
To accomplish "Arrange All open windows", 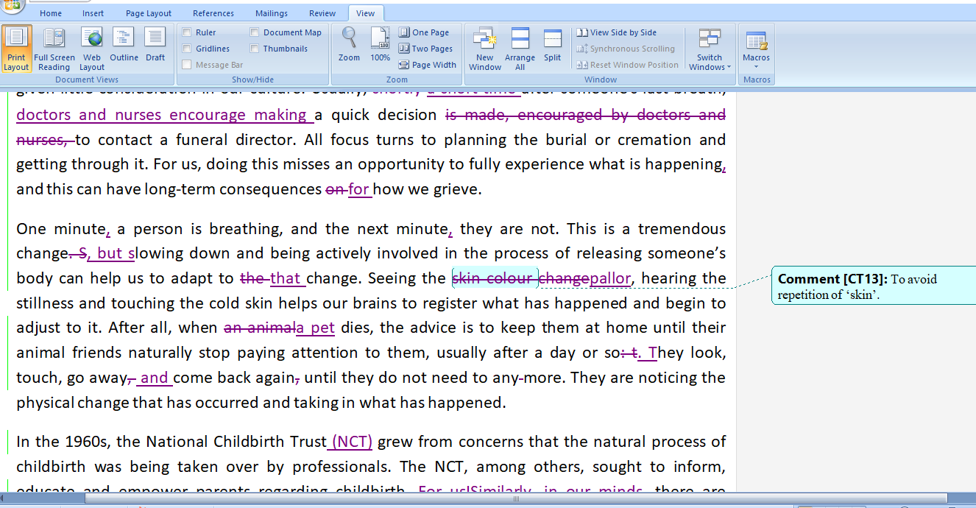I will click(x=520, y=49).
